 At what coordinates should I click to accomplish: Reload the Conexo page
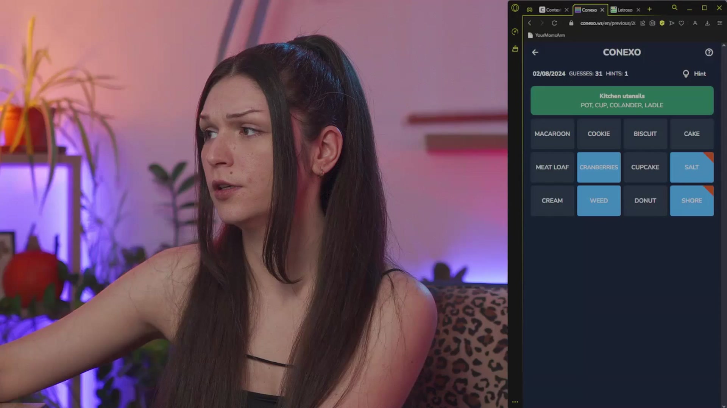(x=554, y=23)
